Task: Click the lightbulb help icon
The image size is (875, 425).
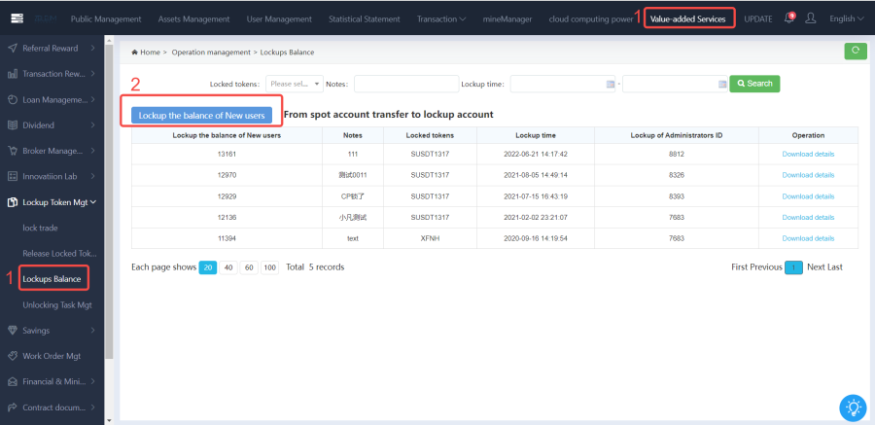Action: click(854, 408)
